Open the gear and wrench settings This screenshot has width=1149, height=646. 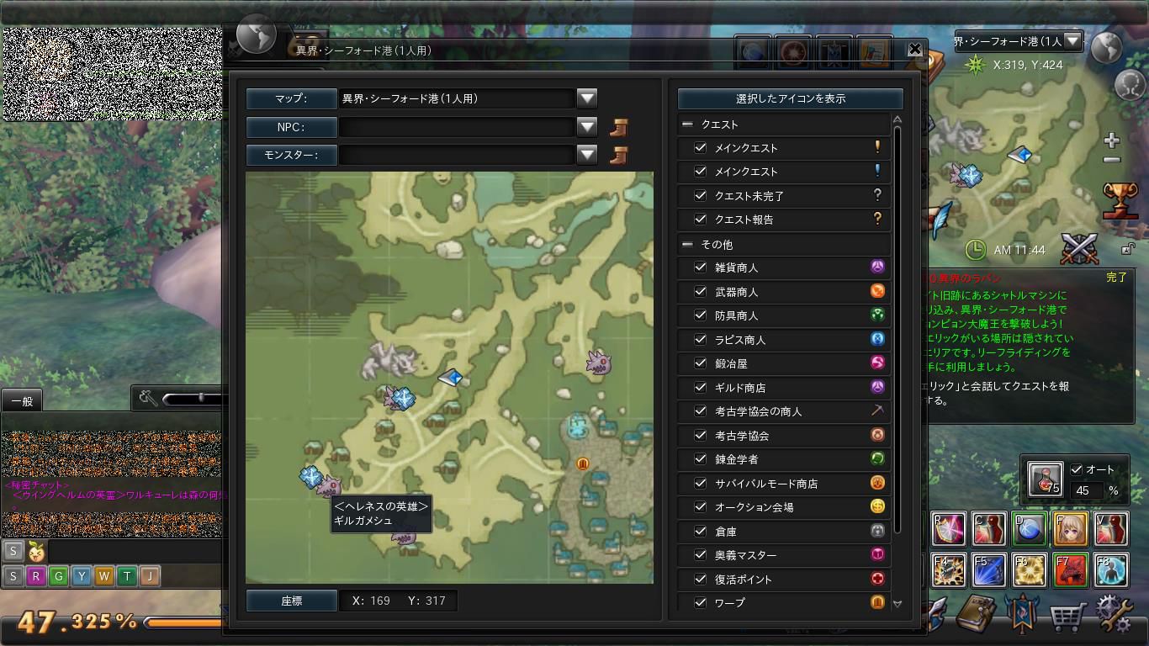pos(1115,617)
